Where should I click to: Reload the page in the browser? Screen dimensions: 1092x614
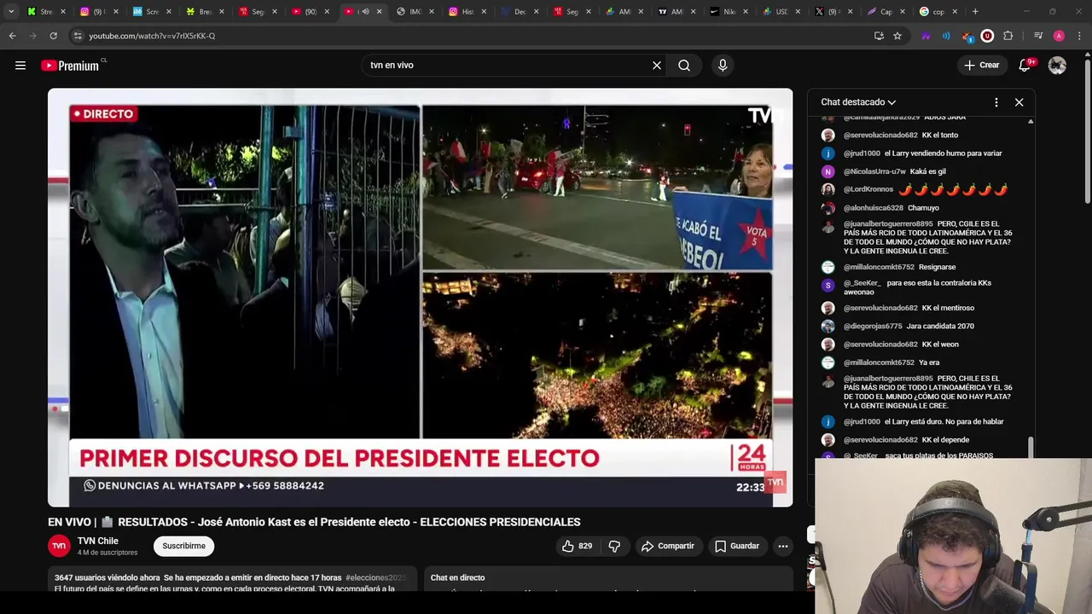click(53, 36)
